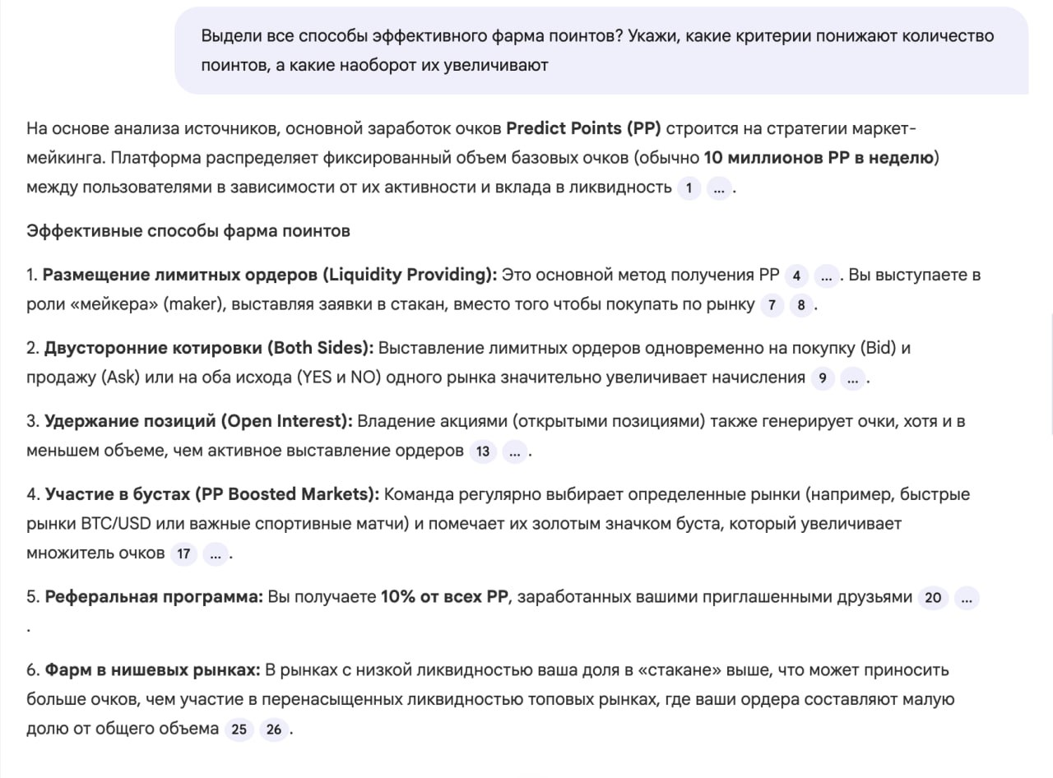Open citation 20 for the referral program
The width and height of the screenshot is (1053, 778).
(932, 598)
